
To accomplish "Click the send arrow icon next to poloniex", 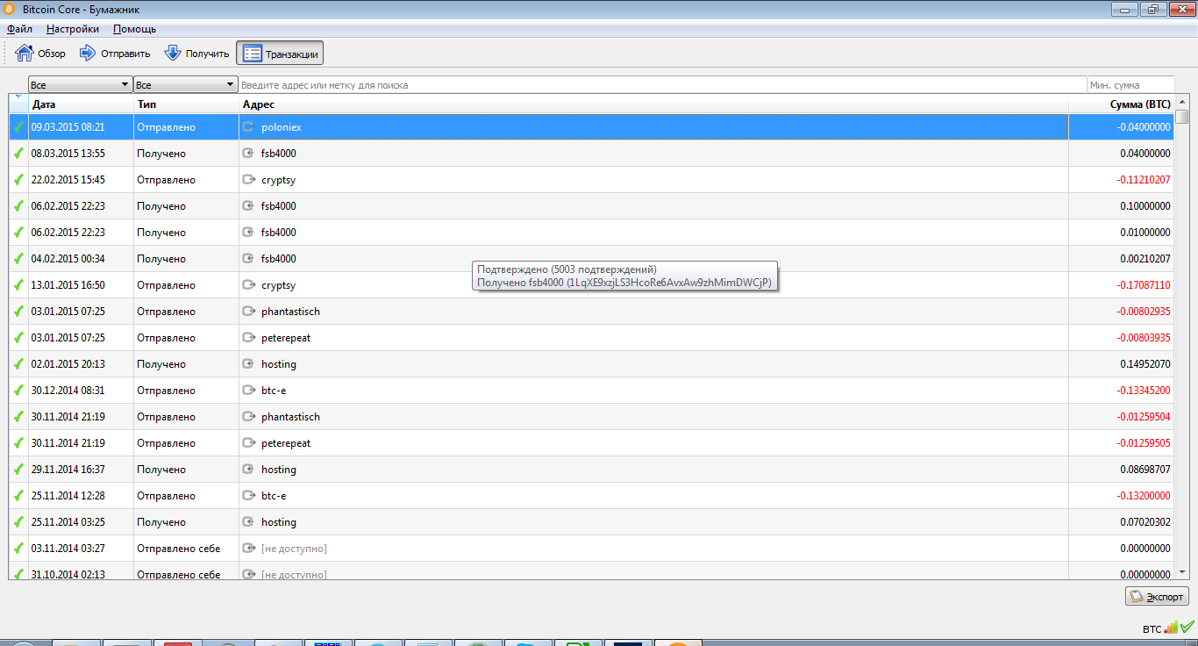I will tap(248, 127).
